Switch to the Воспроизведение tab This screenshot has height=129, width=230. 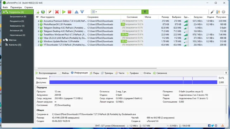point(46,73)
